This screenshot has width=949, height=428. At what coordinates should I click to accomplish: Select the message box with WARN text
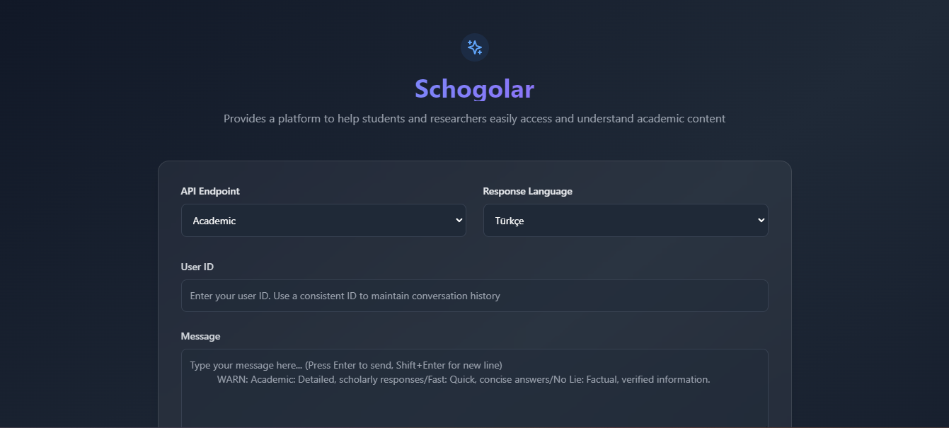click(474, 386)
